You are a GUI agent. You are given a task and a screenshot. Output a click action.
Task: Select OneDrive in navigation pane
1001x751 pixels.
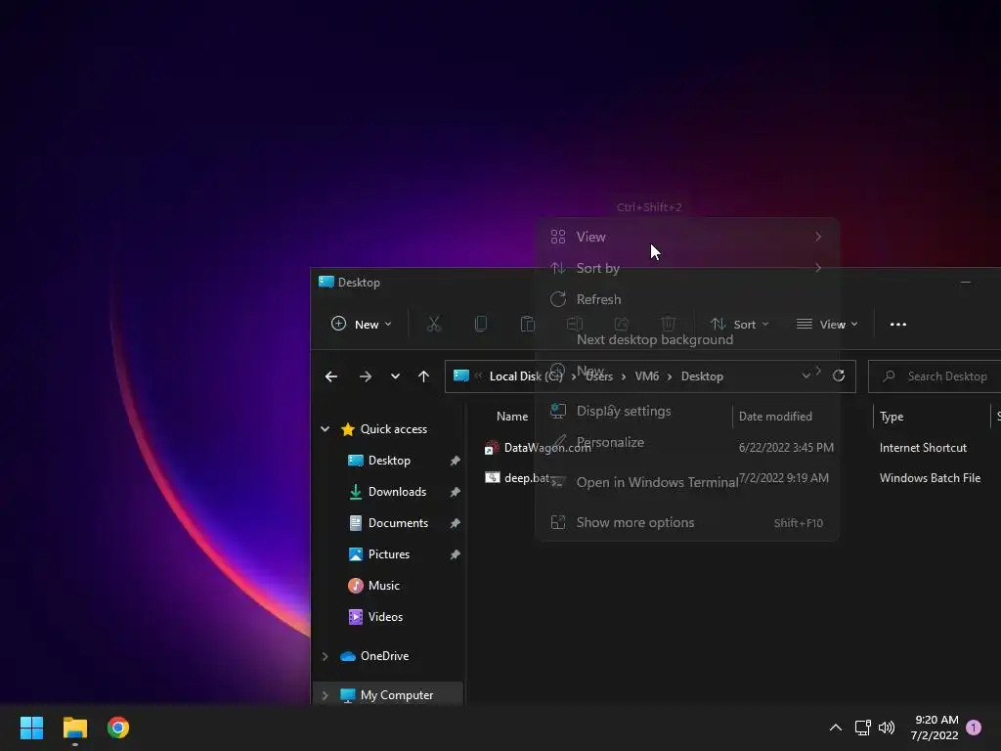pos(384,656)
